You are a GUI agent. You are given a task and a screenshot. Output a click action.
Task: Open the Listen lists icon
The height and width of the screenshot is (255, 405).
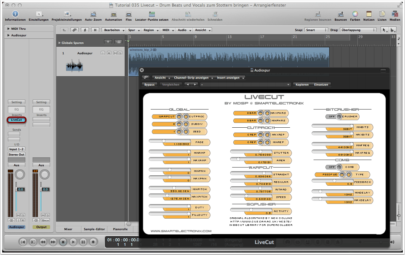point(382,14)
